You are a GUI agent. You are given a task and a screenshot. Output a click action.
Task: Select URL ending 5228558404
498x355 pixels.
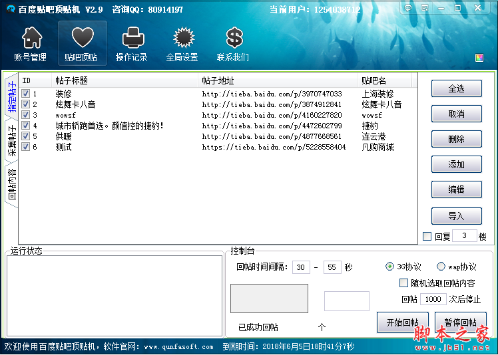point(274,147)
